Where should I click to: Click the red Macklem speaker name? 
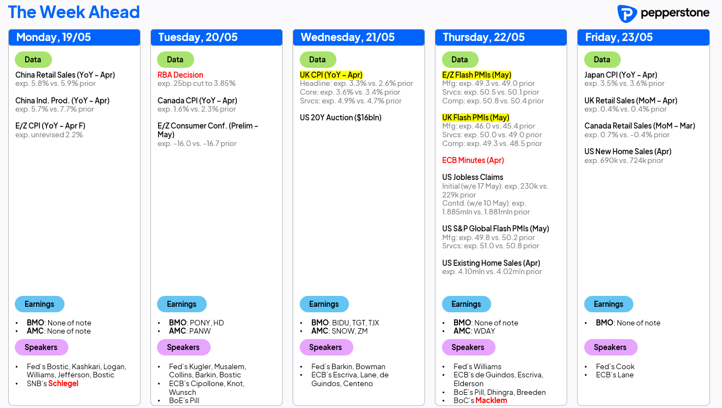[x=491, y=400]
